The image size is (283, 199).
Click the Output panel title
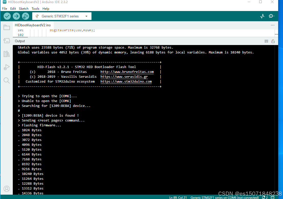(x=20, y=41)
